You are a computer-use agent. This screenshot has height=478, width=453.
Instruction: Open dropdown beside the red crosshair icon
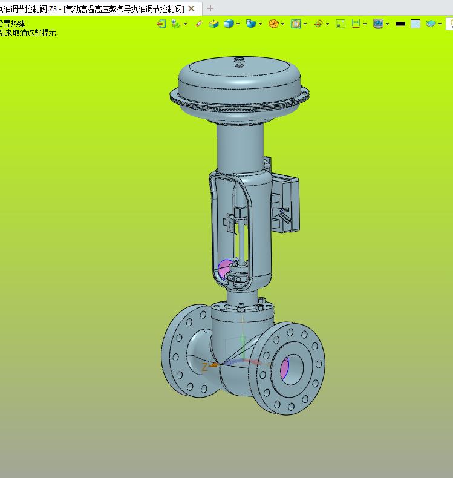(327, 24)
